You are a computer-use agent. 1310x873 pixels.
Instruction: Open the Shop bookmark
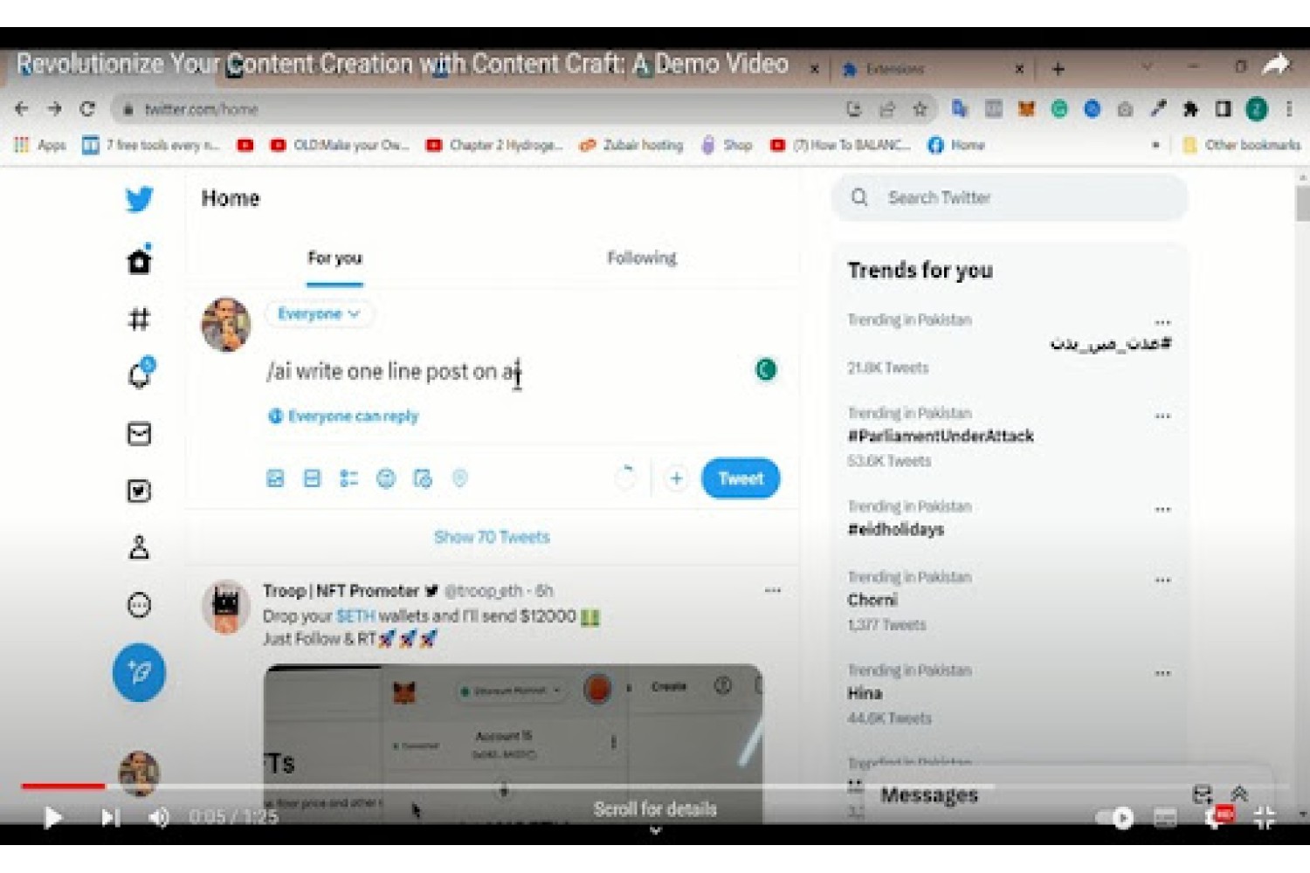pyautogui.click(x=727, y=145)
